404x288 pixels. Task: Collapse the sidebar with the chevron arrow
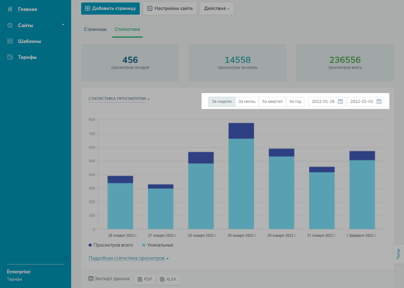66,258
